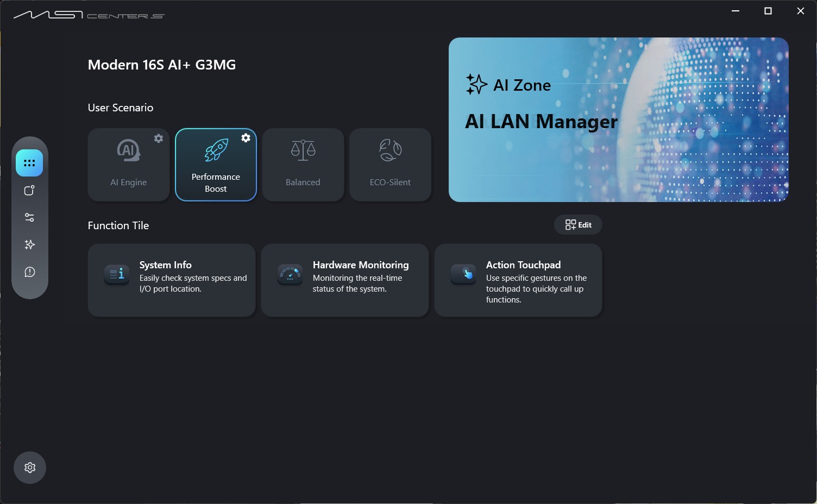
Task: Click the Edit function tiles button
Action: [578, 225]
